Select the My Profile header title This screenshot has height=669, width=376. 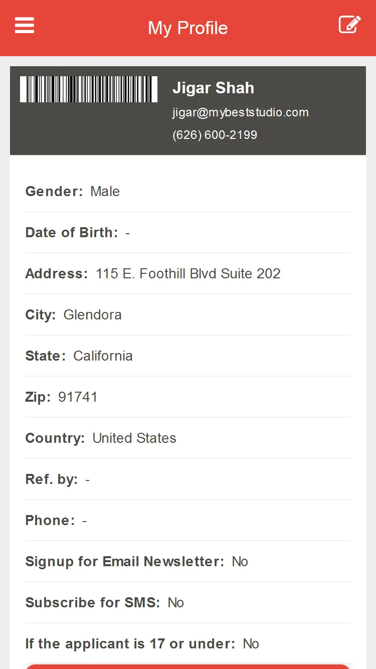coord(188,28)
